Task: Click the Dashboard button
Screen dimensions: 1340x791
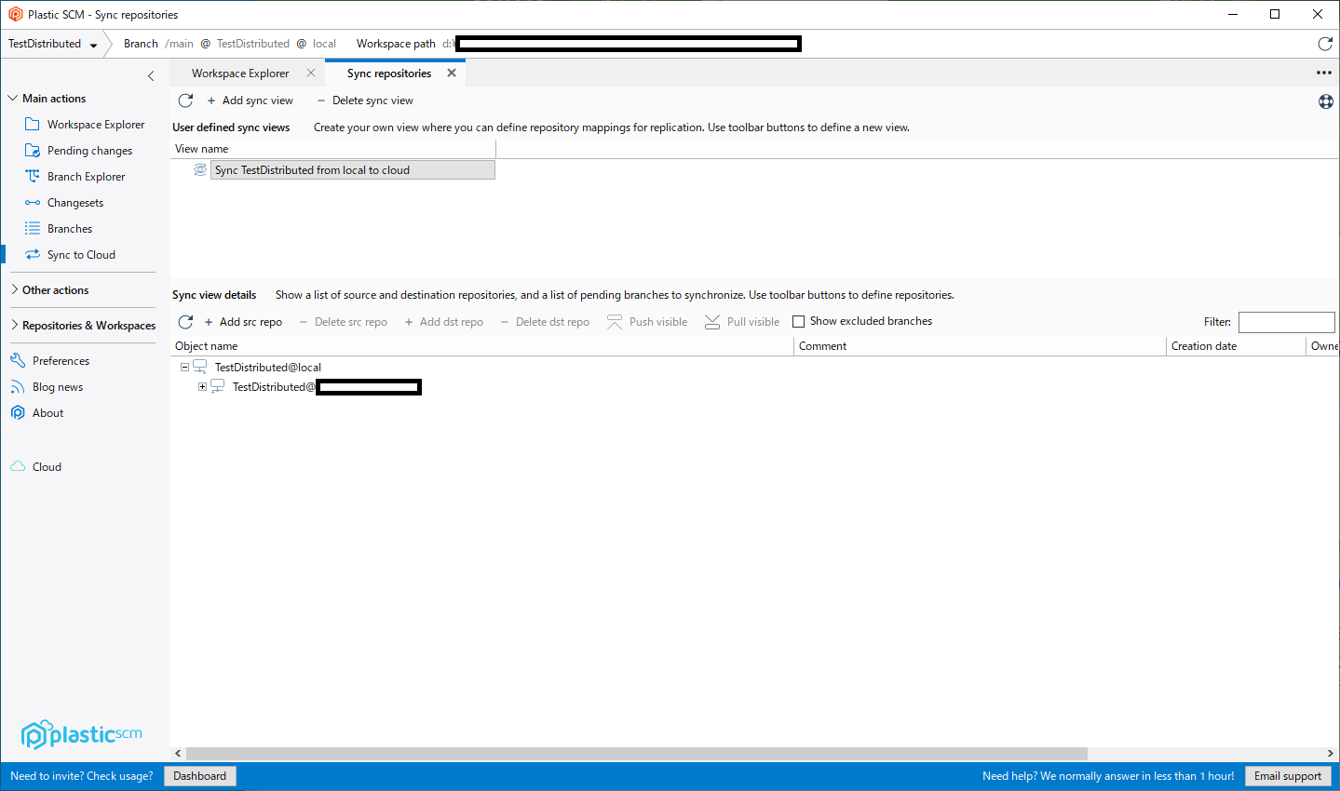Action: (200, 776)
